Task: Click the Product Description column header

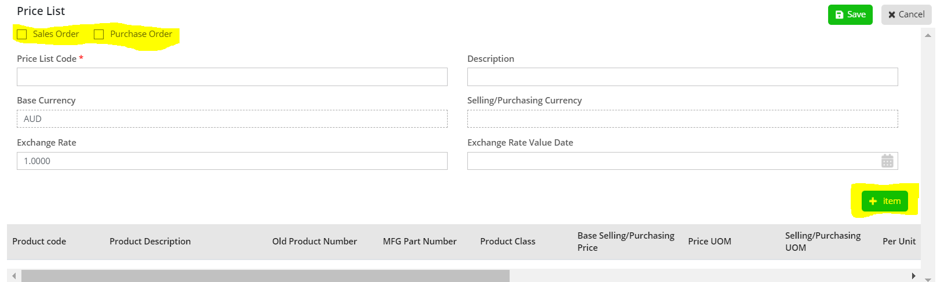Action: click(x=150, y=242)
